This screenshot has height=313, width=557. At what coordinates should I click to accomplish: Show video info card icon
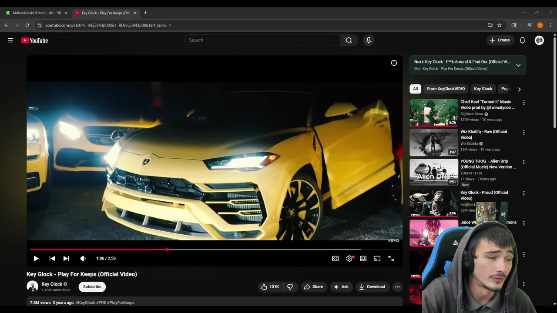coord(394,63)
